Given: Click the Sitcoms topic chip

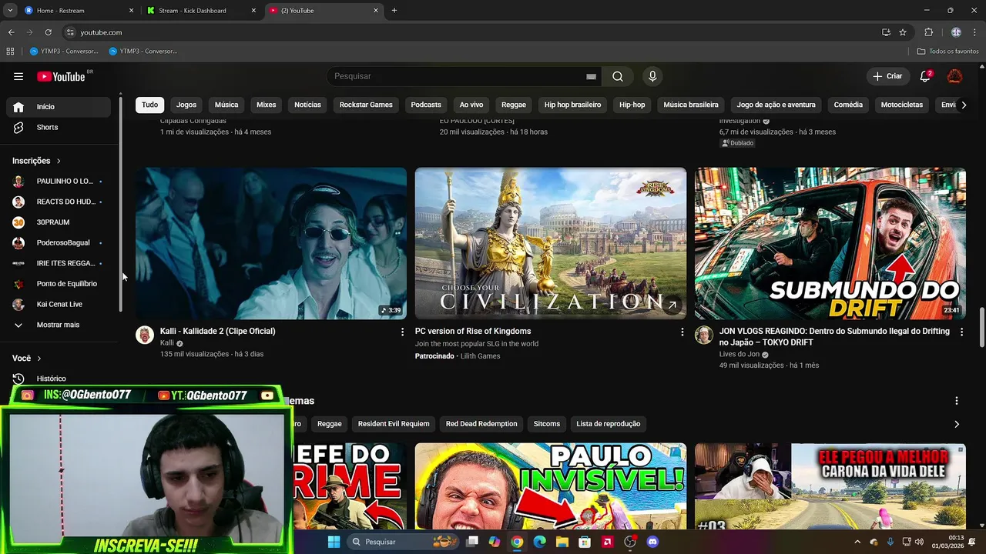Looking at the screenshot, I should click(547, 424).
